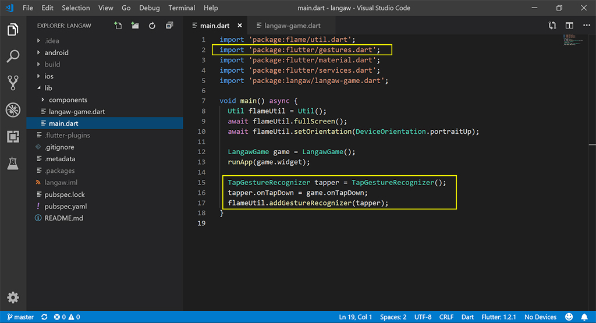The height and width of the screenshot is (323, 596).
Task: Collapse all folders in Explorer
Action: pos(169,26)
